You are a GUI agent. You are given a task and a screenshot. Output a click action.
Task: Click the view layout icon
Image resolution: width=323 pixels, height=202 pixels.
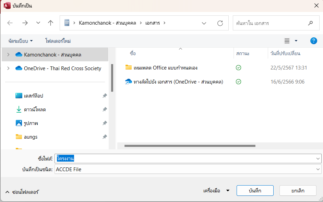coord(287,41)
